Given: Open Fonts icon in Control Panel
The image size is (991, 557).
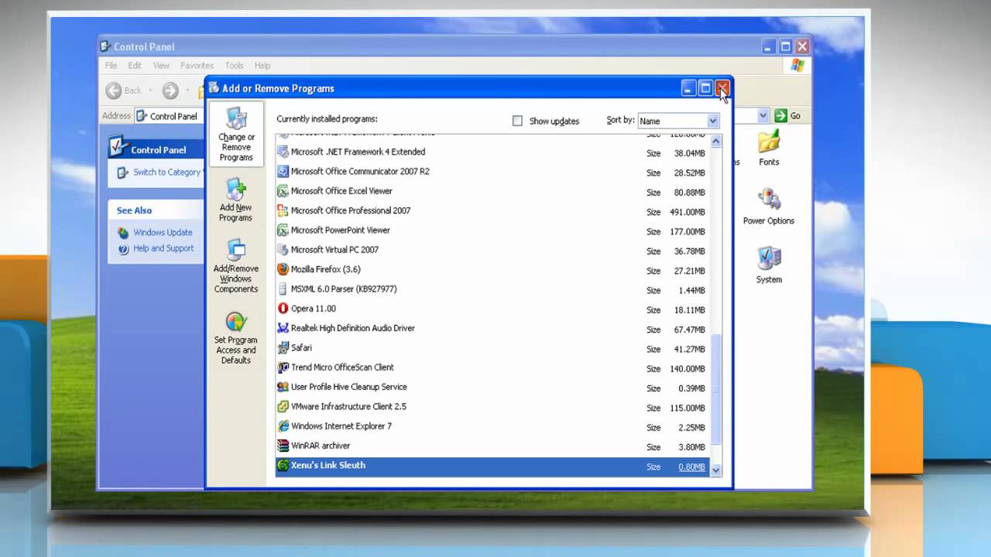Looking at the screenshot, I should click(769, 149).
